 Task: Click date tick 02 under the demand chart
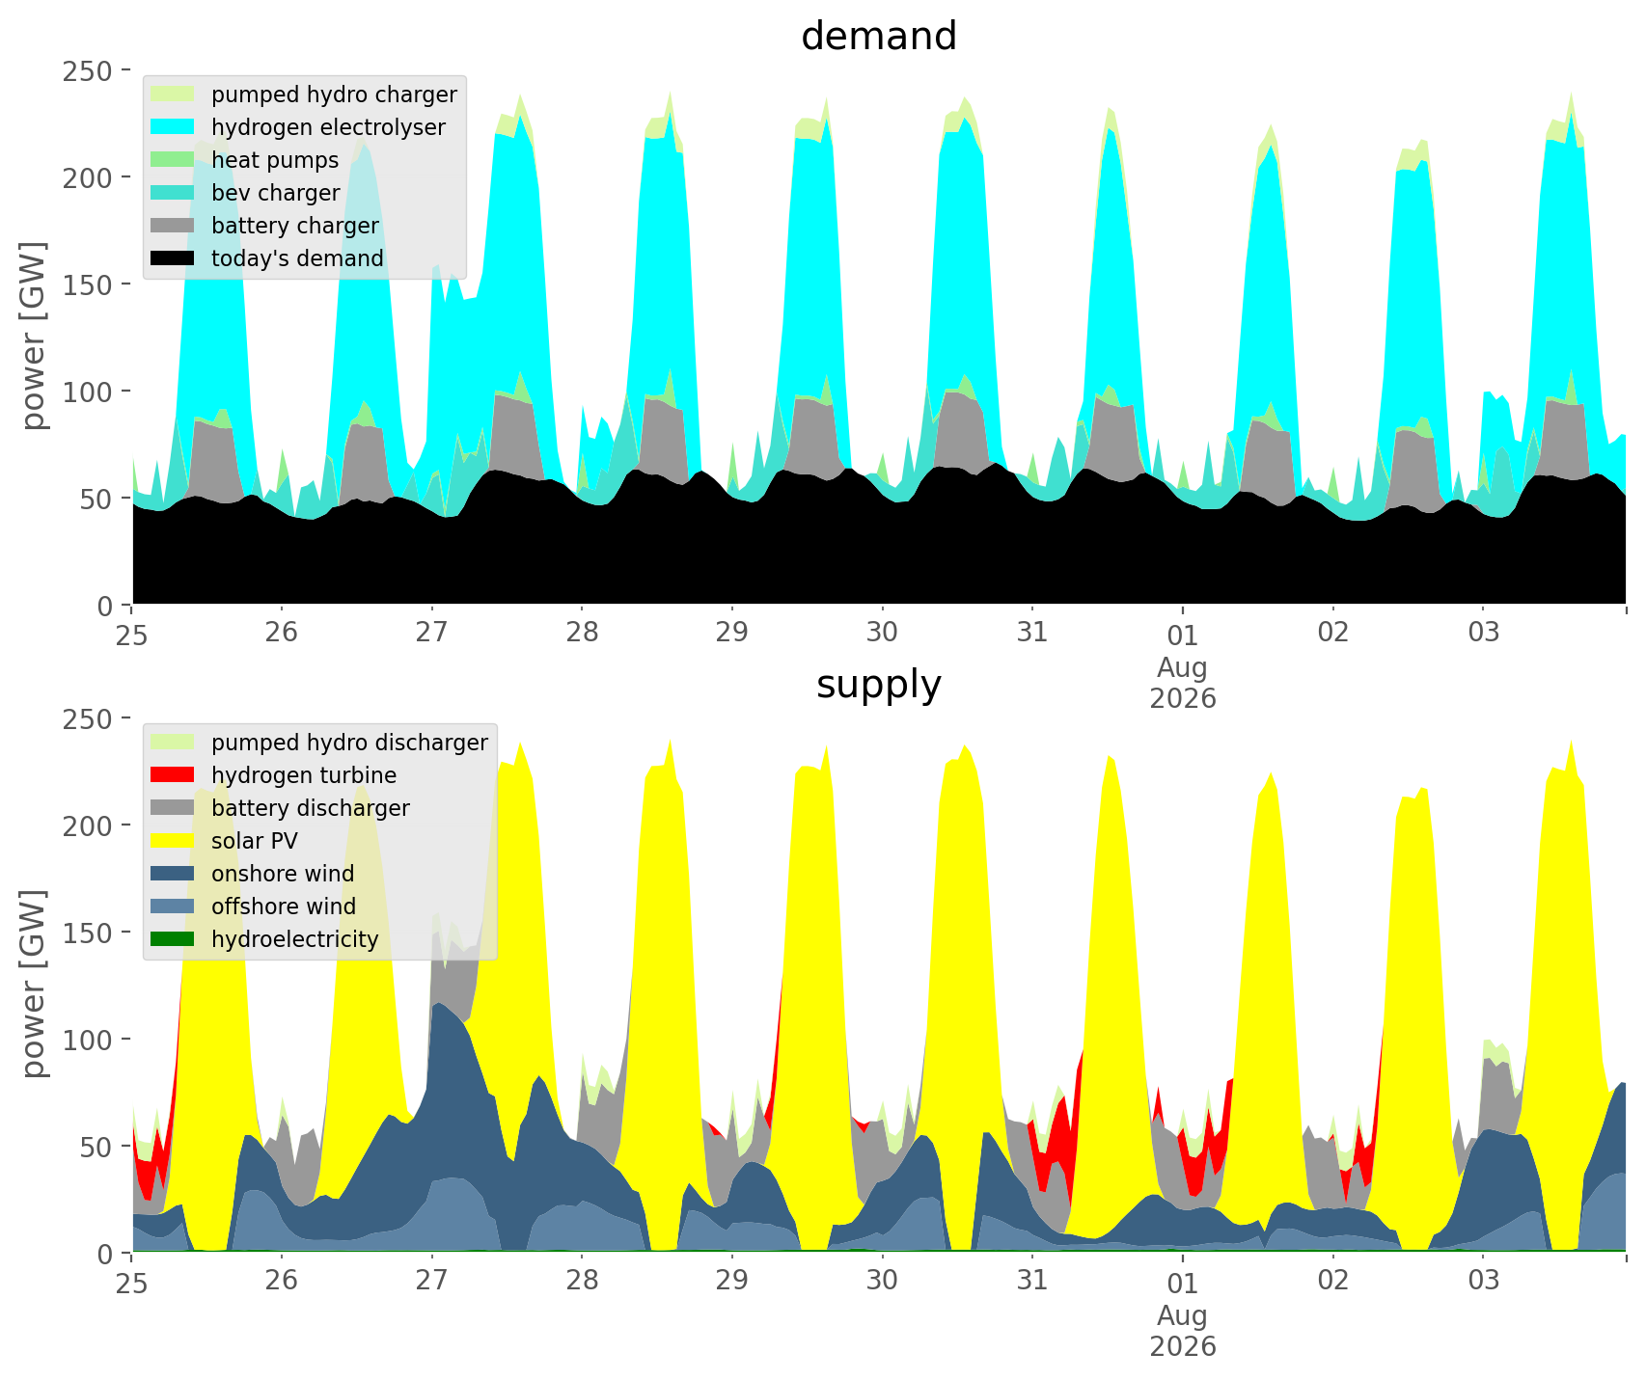click(1333, 633)
